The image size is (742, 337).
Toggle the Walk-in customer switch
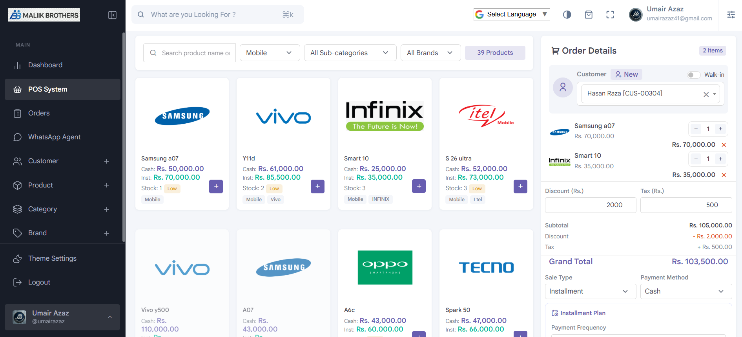tap(693, 75)
